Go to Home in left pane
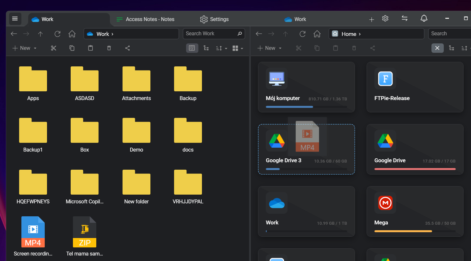 tap(72, 34)
